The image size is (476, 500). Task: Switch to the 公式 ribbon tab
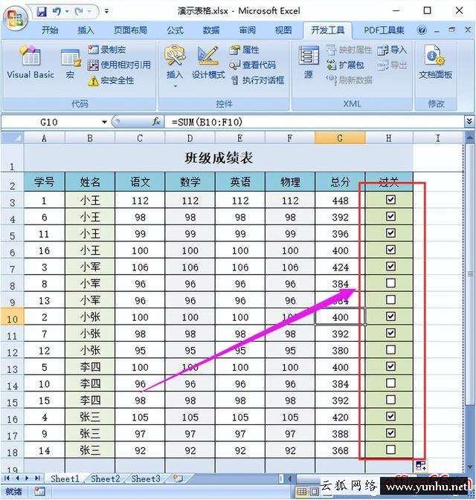click(175, 30)
